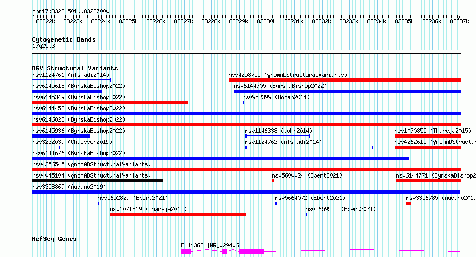Screen dimensions: 476x257
Task: Click the 83224k ruler label
Action: 101,21
